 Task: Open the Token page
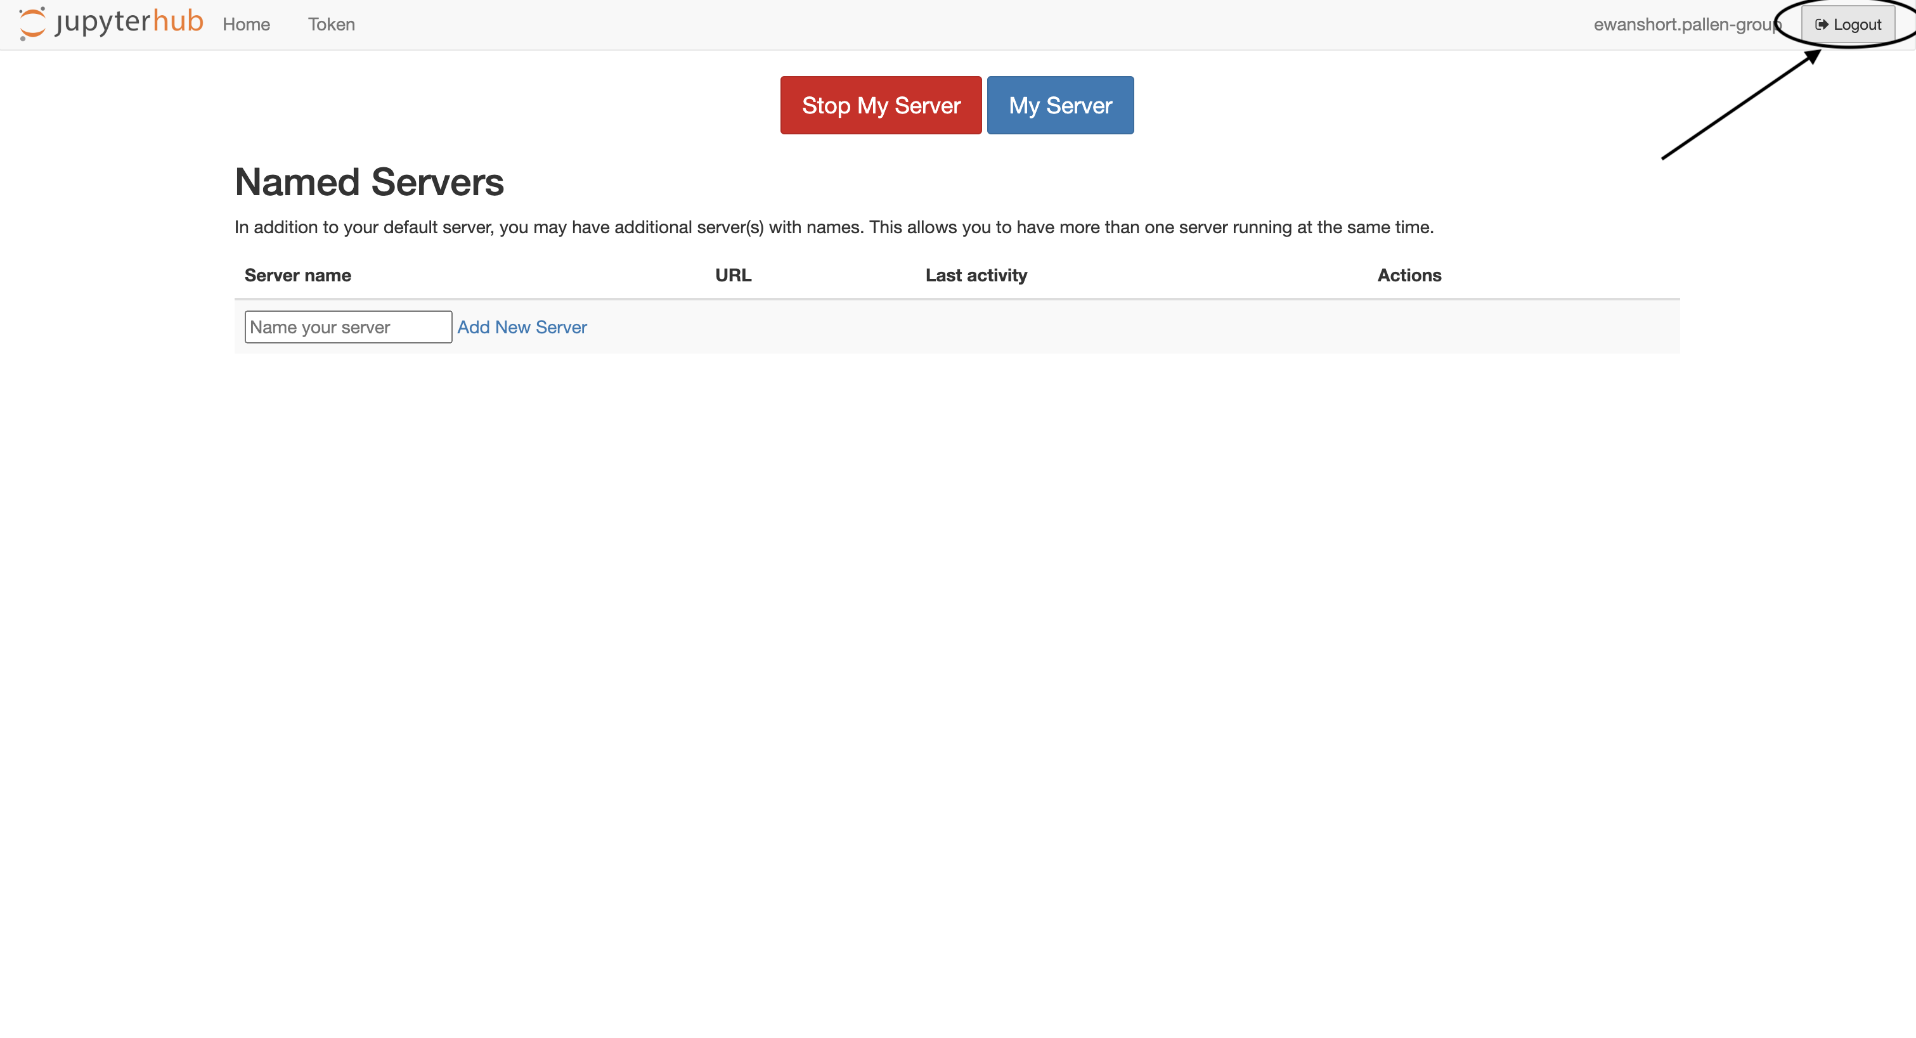(x=331, y=25)
